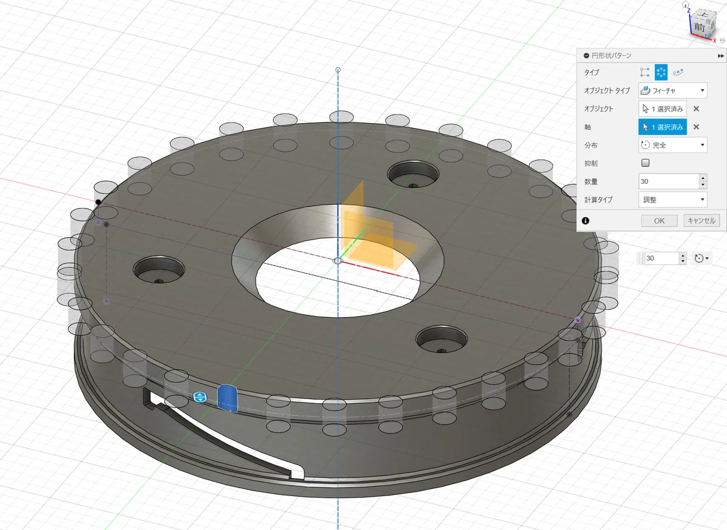Click the 数量 input field in dialog
Image resolution: width=727 pixels, height=530 pixels.
[x=669, y=181]
